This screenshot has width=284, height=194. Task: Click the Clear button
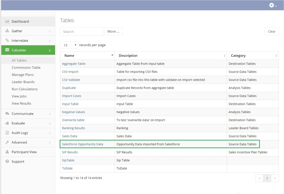pos(272,32)
